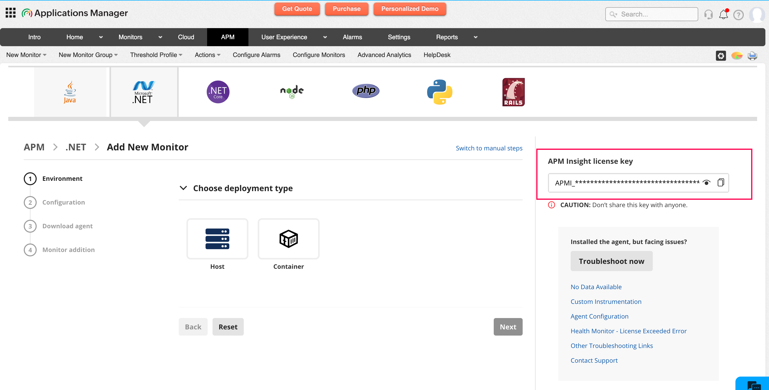Image resolution: width=769 pixels, height=390 pixels.
Task: Copy the APM Insight license key
Action: [x=720, y=182]
